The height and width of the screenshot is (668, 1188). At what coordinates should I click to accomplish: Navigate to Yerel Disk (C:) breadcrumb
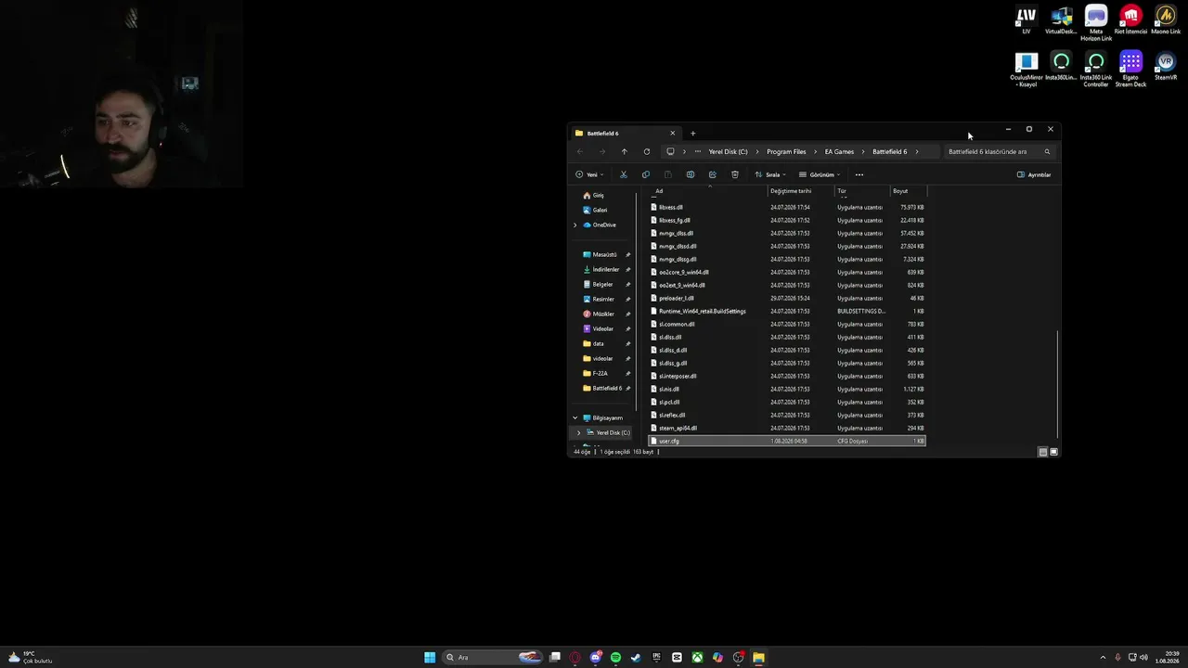[728, 151]
